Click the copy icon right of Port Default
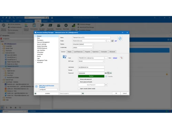This screenshot has height=129, width=172. click(121, 58)
